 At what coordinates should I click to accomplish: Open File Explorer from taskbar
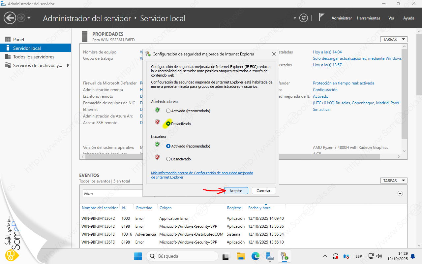pyautogui.click(x=241, y=256)
